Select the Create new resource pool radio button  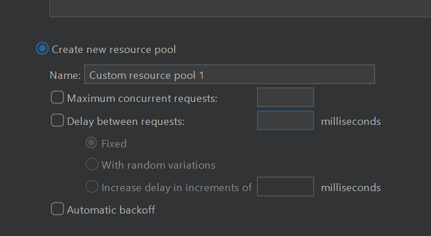click(x=42, y=48)
